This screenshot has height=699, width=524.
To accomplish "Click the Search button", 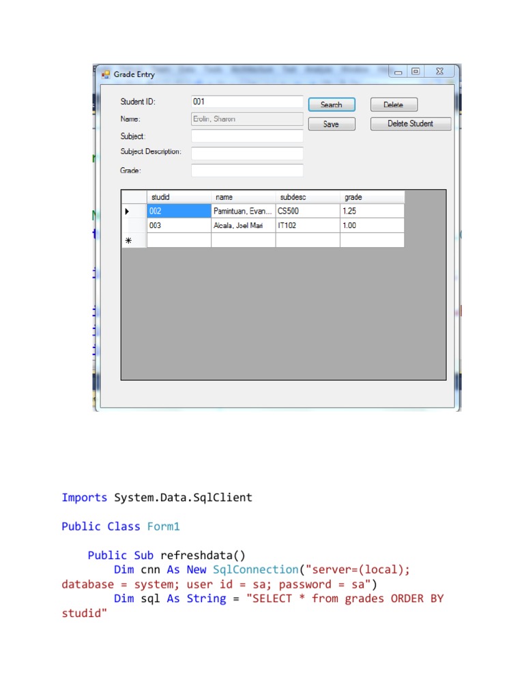I will (x=331, y=104).
